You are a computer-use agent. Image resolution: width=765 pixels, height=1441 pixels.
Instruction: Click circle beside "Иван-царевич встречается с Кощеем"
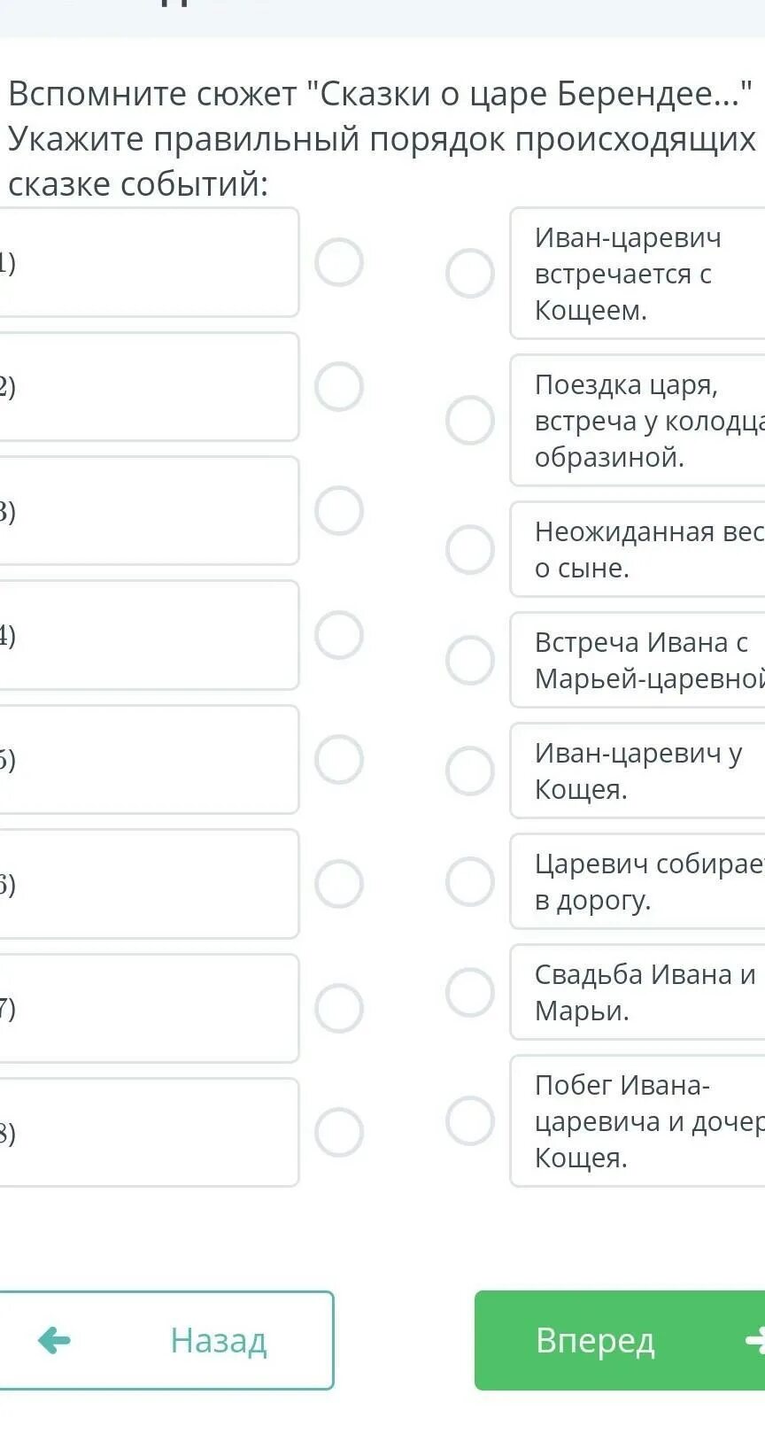(469, 273)
